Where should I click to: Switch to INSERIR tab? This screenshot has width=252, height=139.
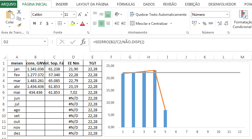click(x=62, y=4)
